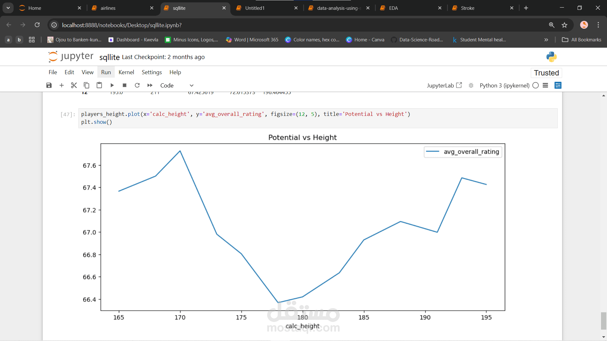
Task: Interrupt the kernel with the stop icon
Action: [x=125, y=85]
